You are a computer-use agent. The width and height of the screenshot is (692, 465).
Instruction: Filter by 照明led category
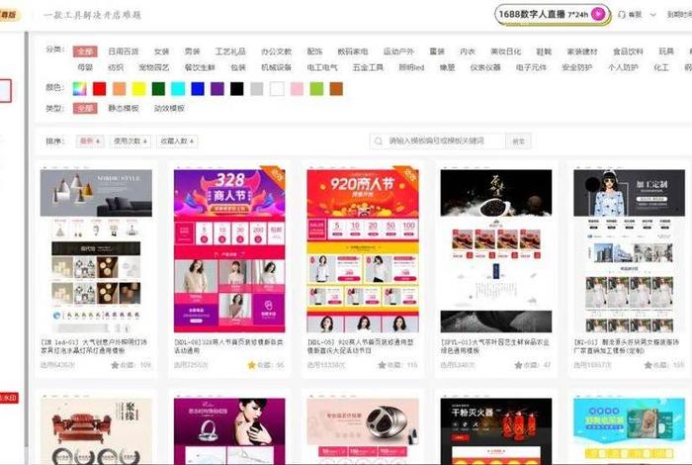[x=411, y=67]
